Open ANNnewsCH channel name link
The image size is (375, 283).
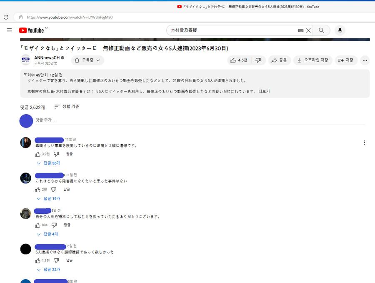(x=47, y=58)
